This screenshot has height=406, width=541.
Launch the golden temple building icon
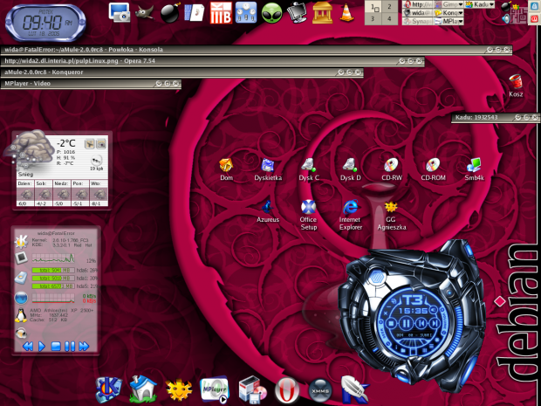tap(322, 12)
